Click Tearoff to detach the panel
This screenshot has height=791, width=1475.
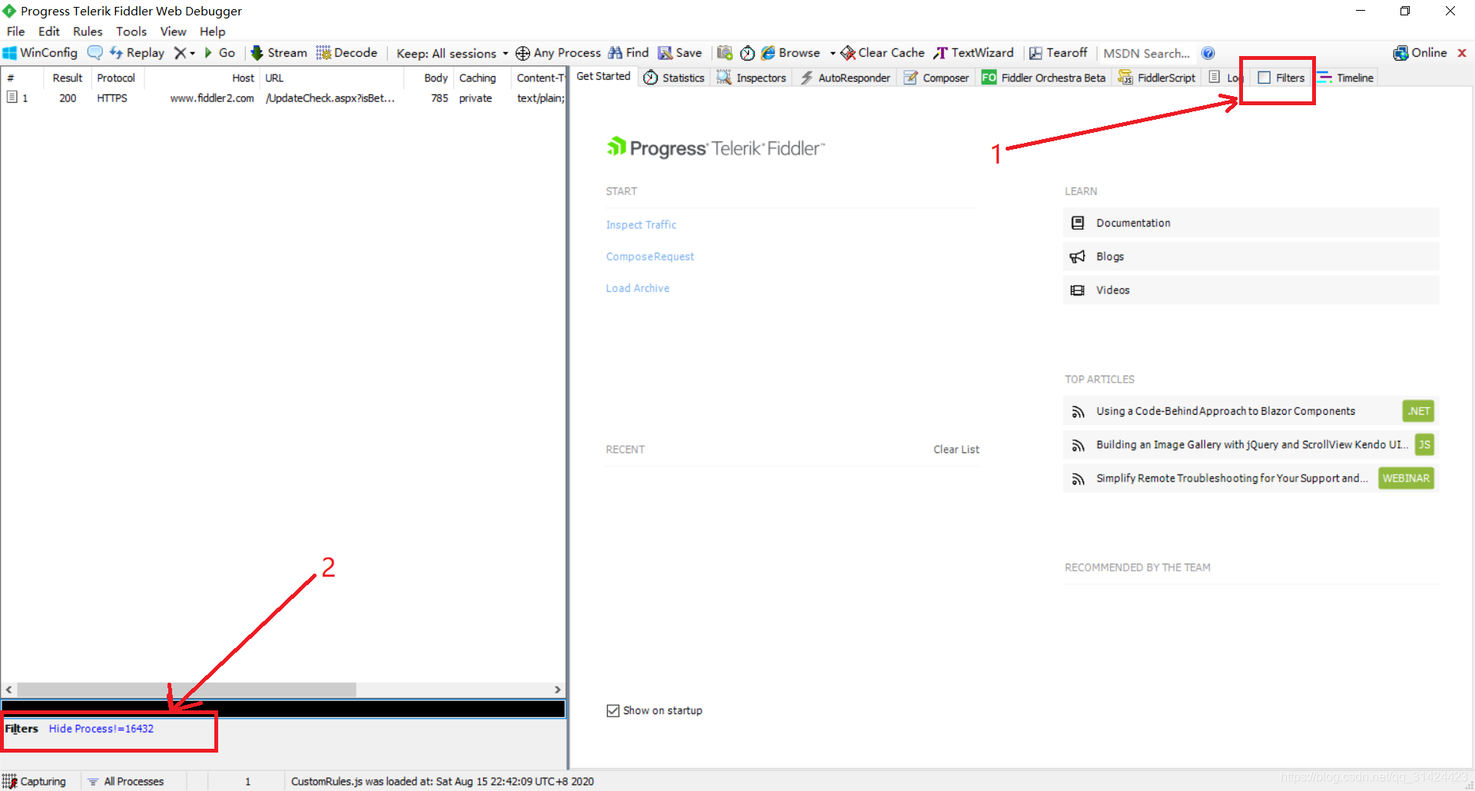1058,53
